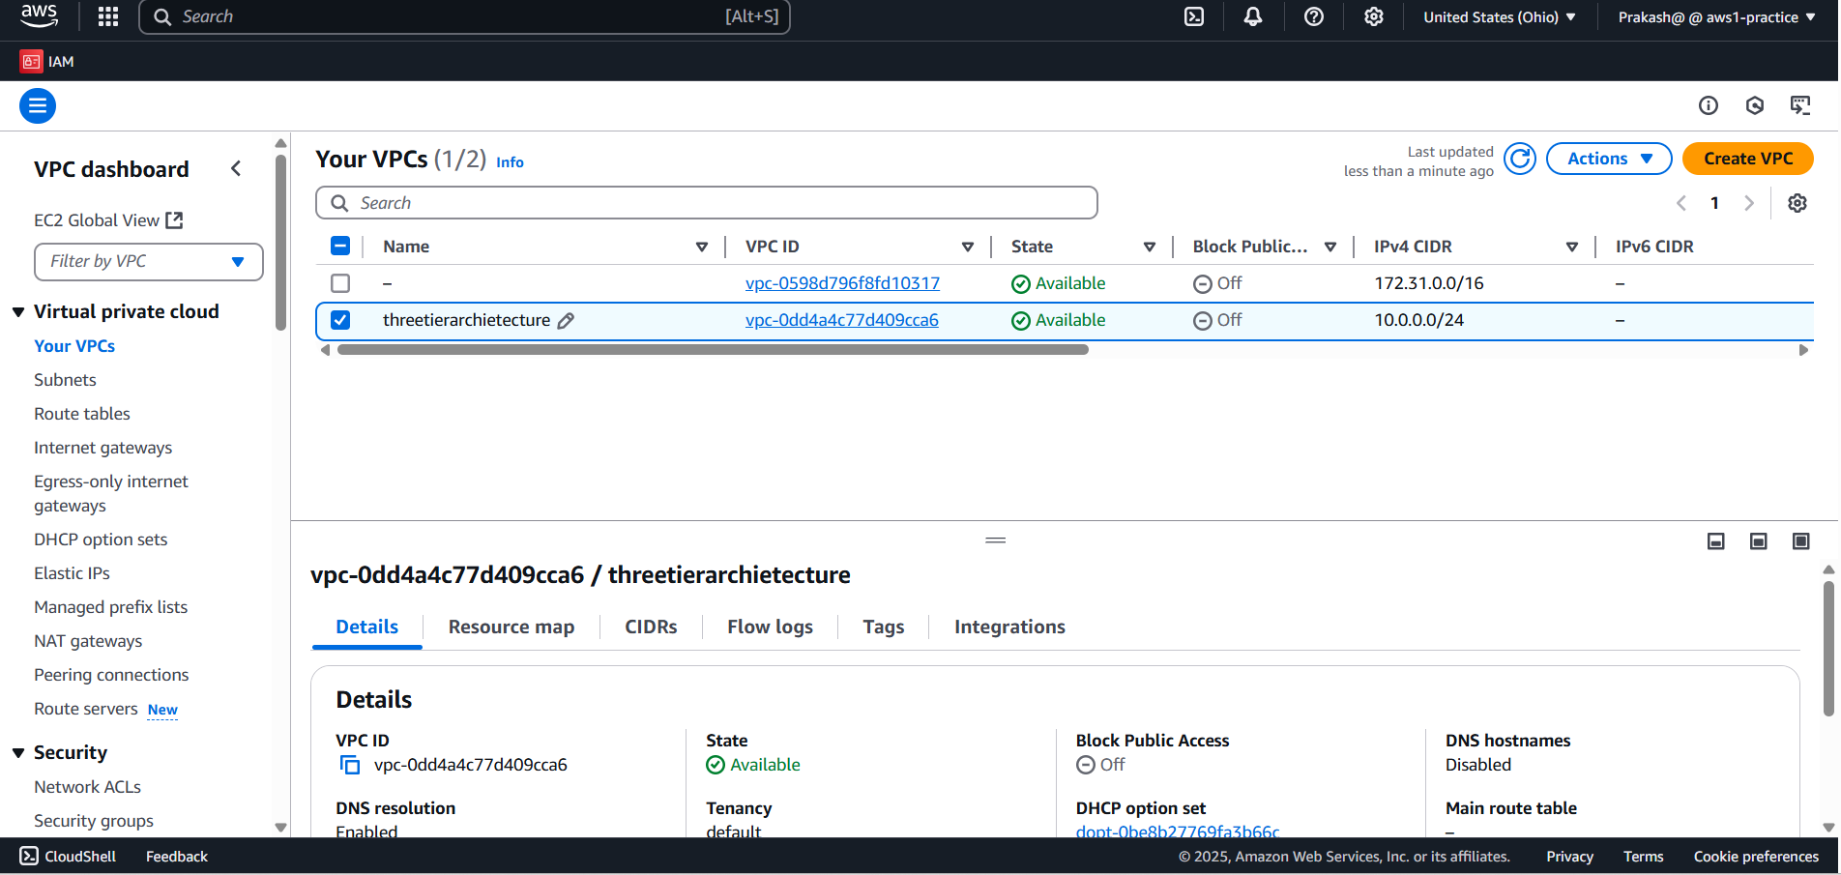Click the sidebar vertical scrollbar
The height and width of the screenshot is (875, 1841).
click(280, 242)
